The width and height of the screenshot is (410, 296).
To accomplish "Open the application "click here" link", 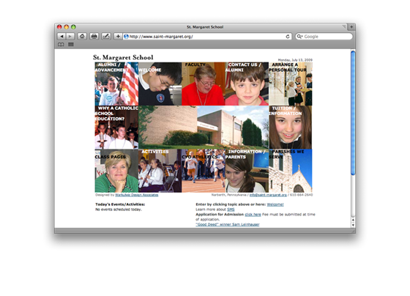I will [x=253, y=215].
